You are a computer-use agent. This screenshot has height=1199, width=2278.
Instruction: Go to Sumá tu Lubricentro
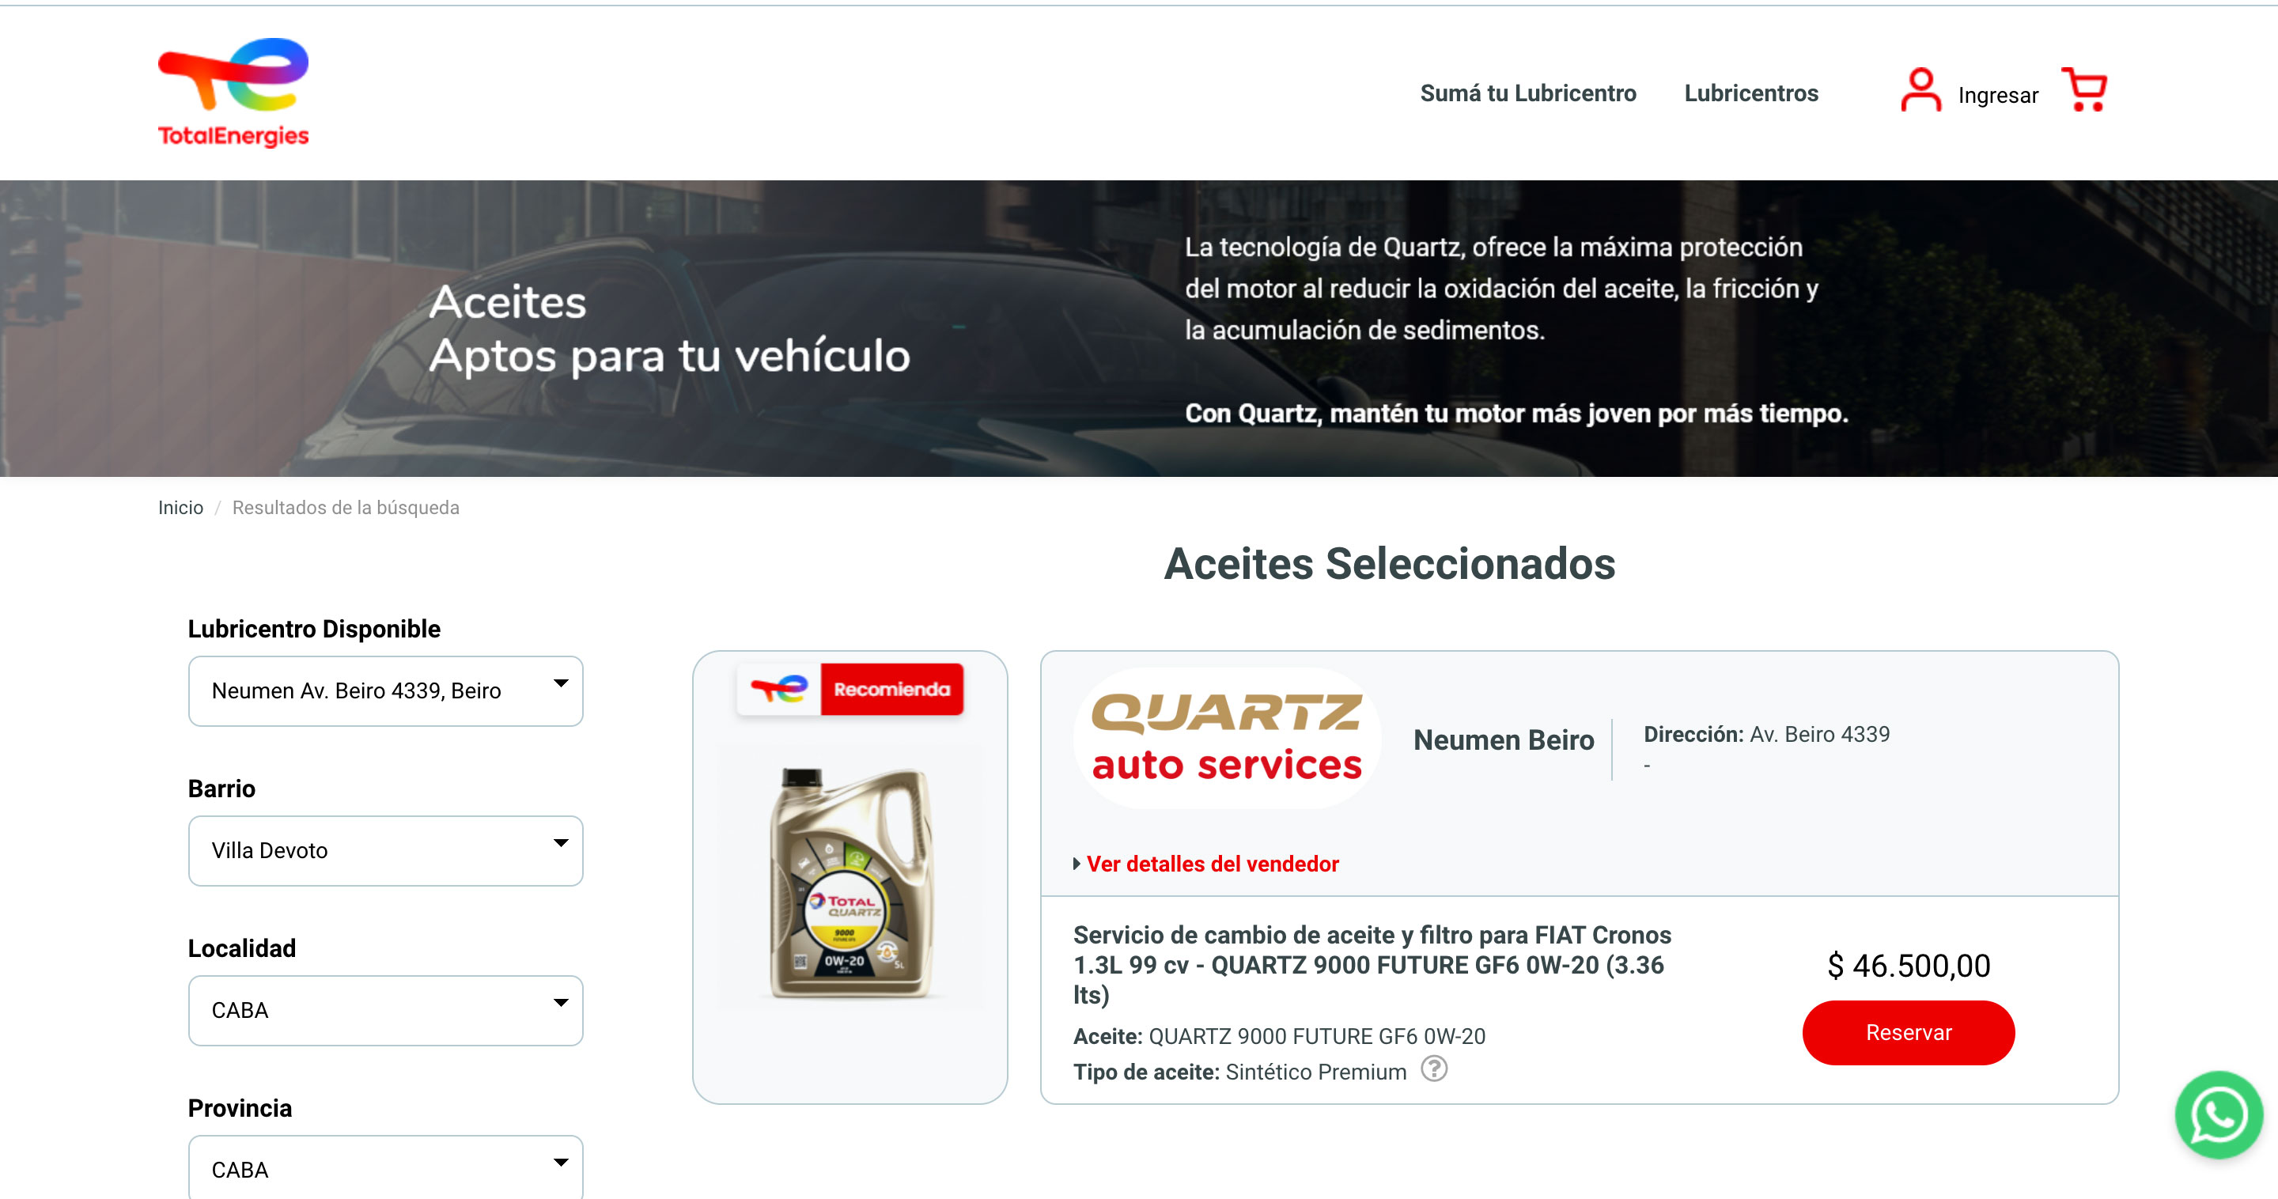click(1528, 93)
